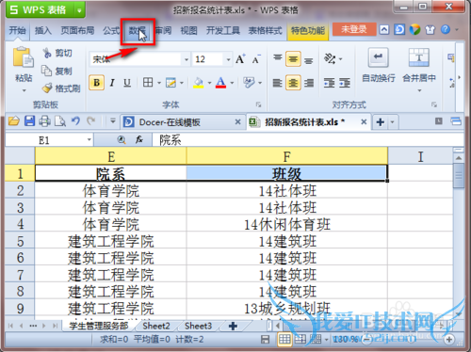Activate the 格式刷 format painter
This screenshot has width=471, height=352.
tap(47, 88)
